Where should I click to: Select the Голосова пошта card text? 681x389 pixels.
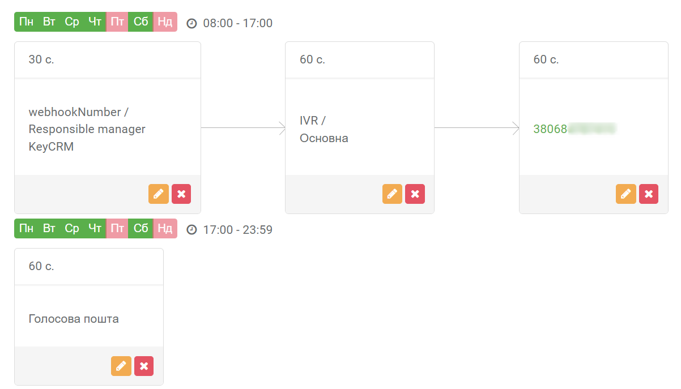(74, 319)
